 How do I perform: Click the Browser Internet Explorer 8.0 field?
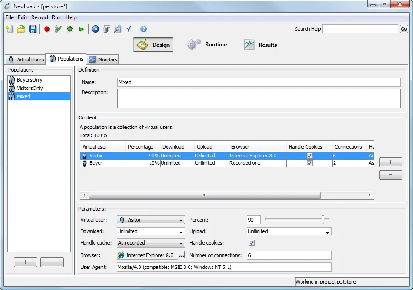click(147, 255)
